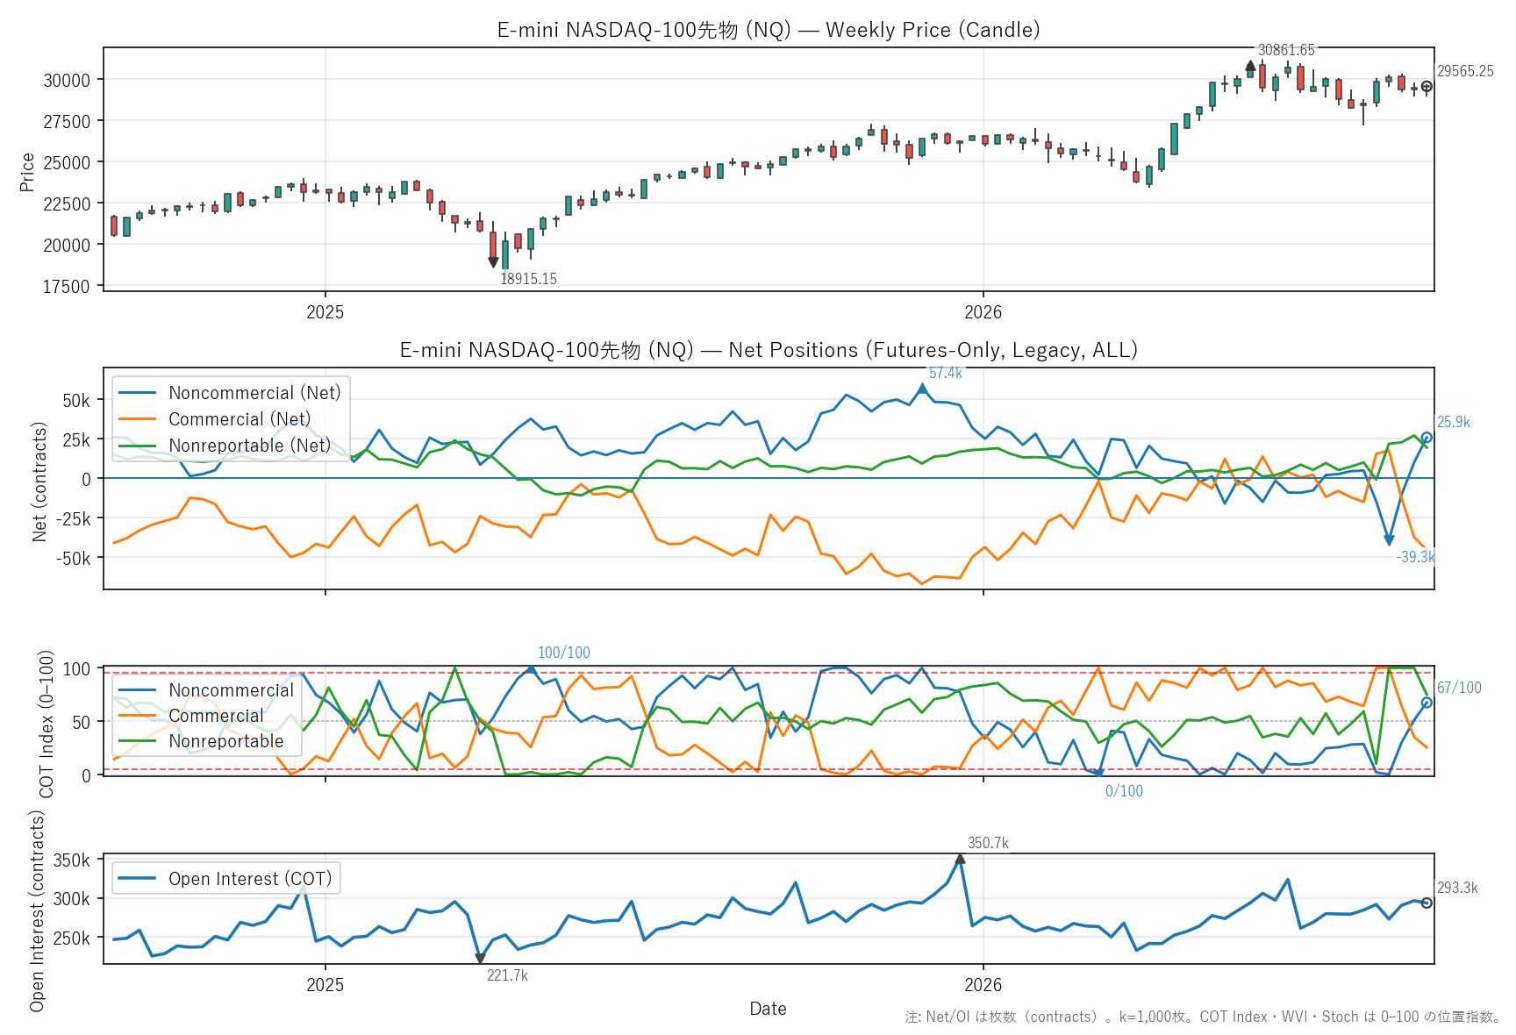Click the 350k open interest axis tick
The height and width of the screenshot is (1035, 1516).
pos(72,860)
